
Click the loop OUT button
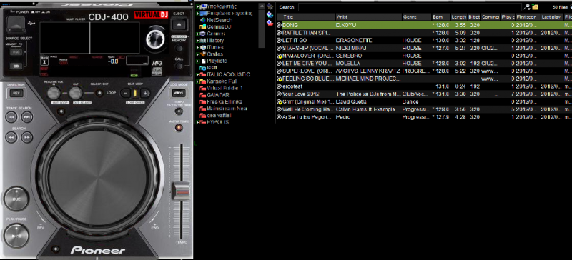(75, 93)
